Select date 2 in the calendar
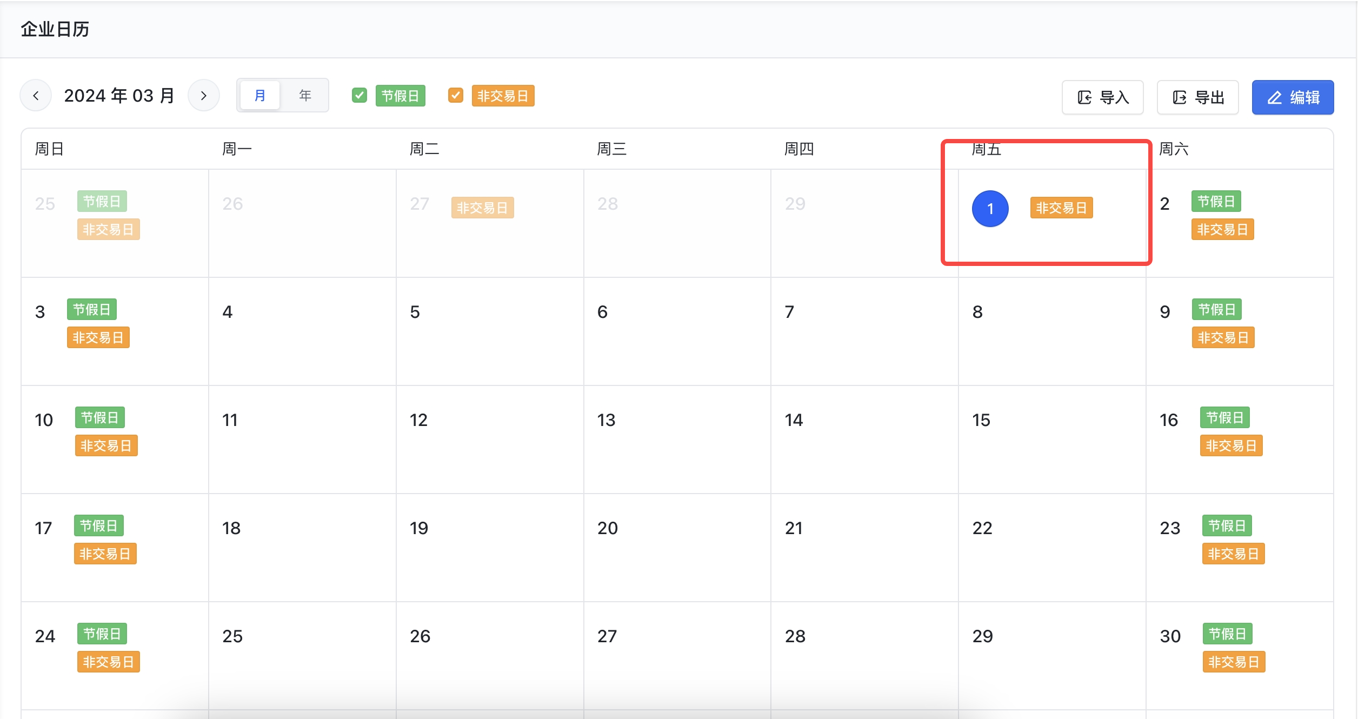The height and width of the screenshot is (719, 1358). click(x=1164, y=204)
